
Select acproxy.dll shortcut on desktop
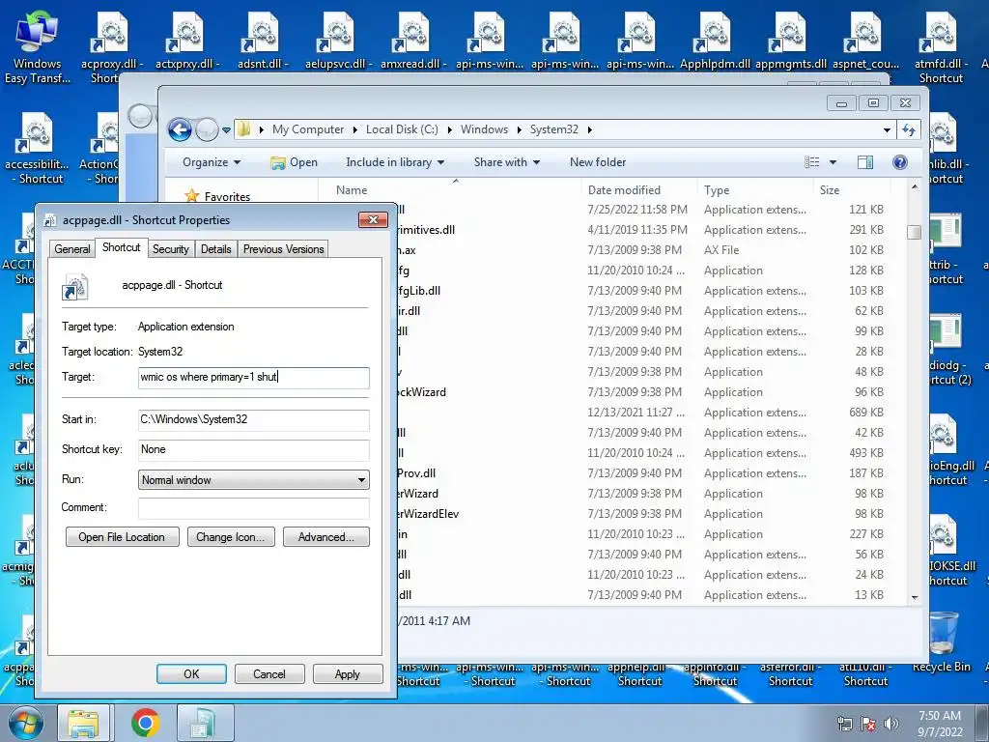click(x=112, y=47)
